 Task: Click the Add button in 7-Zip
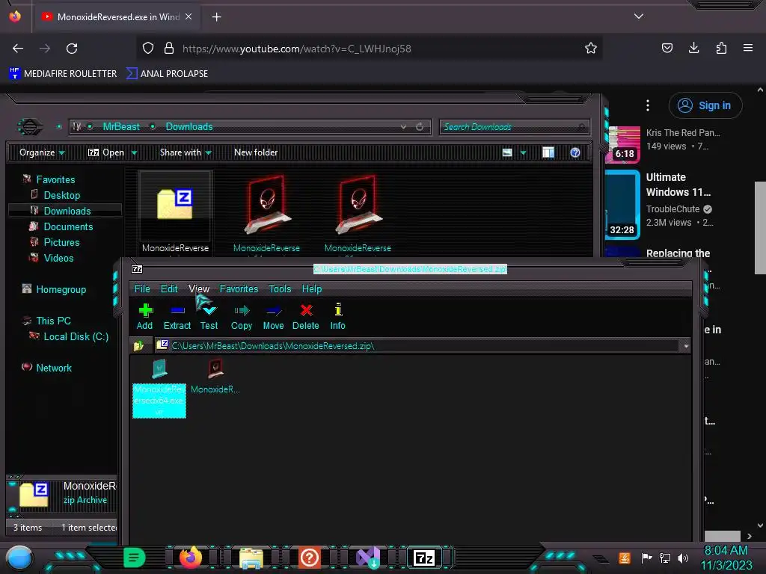coord(144,316)
